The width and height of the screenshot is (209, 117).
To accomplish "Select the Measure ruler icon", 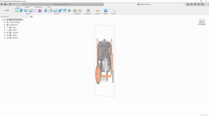I will pos(98,11).
